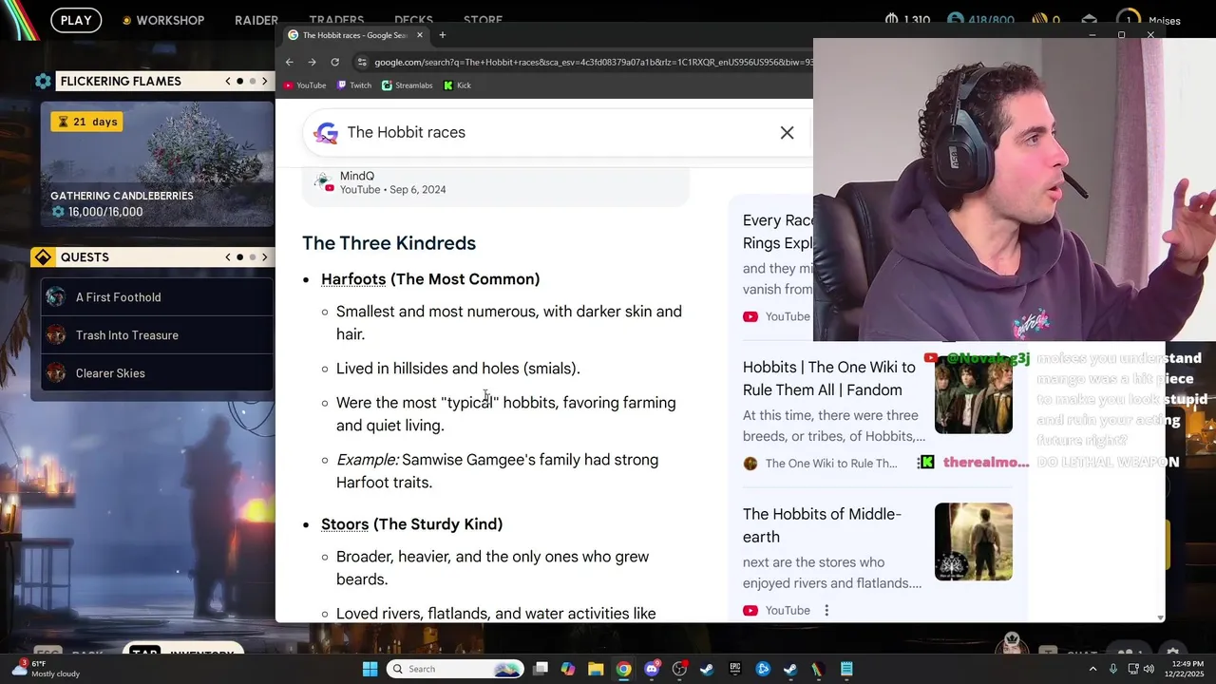Open the Gathering Candleberries event card
Screen dimensions: 1216x684
click(x=157, y=163)
